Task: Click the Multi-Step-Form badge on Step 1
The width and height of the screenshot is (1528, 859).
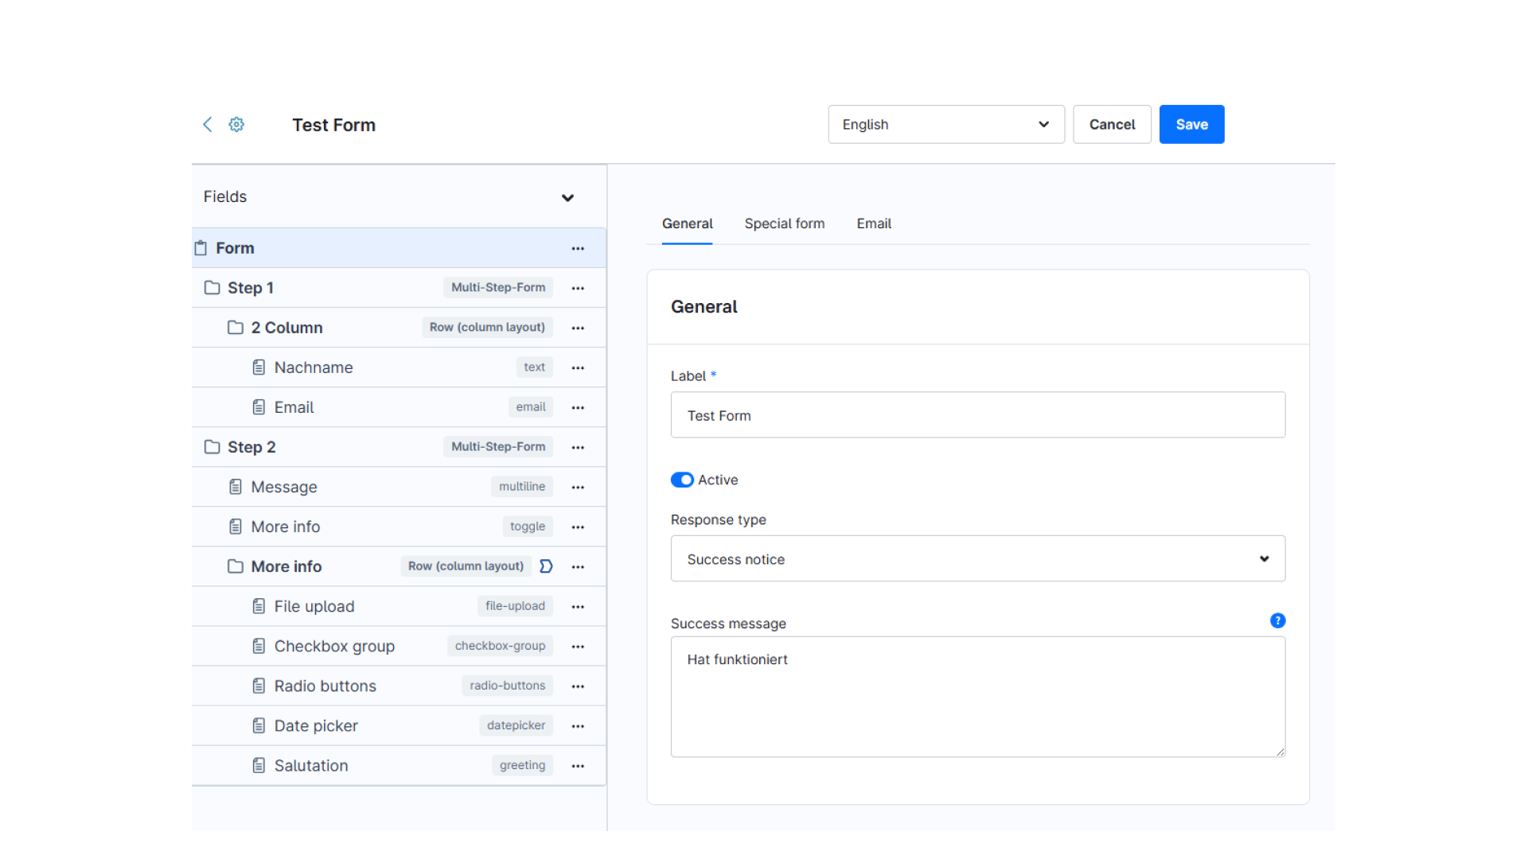Action: click(498, 288)
